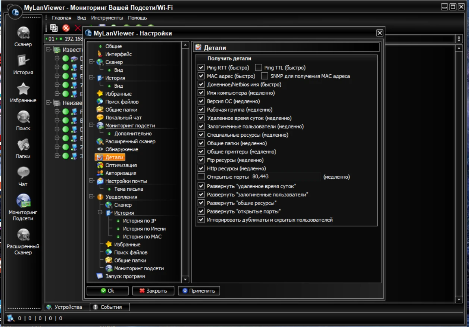
Task: Collapse the Настройки почты tree node
Action: 91,181
